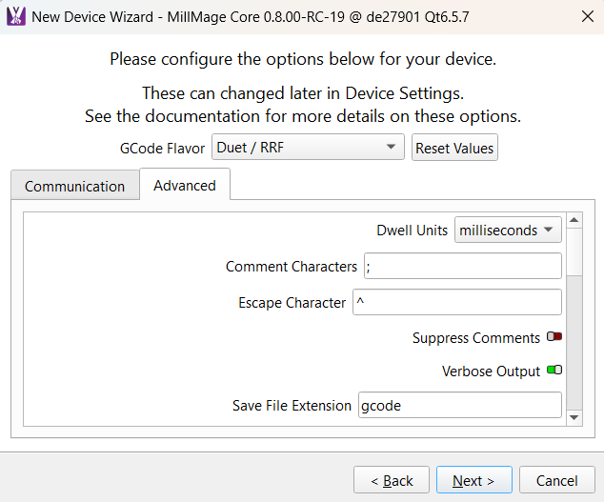Click the MillMage app icon in title bar
The image size is (604, 502).
click(x=16, y=16)
